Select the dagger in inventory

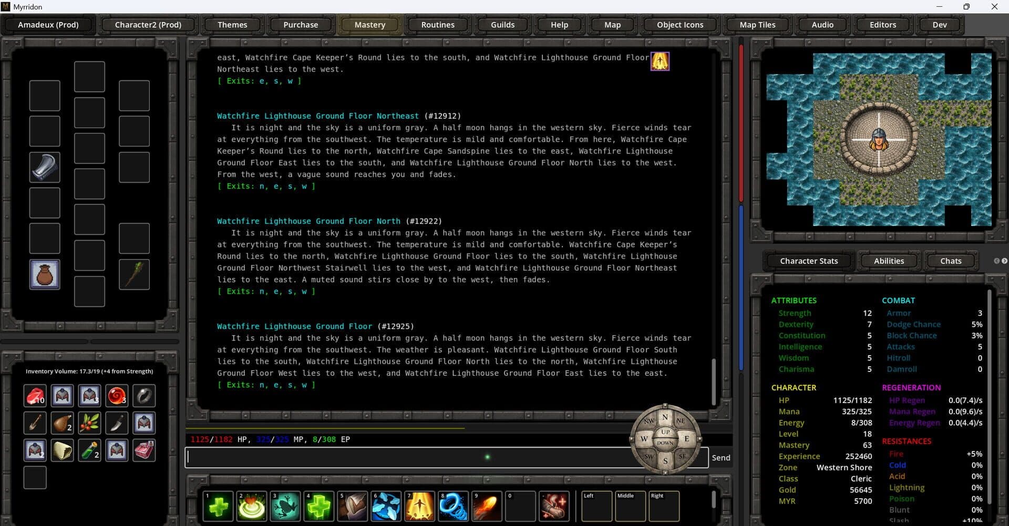tap(117, 423)
